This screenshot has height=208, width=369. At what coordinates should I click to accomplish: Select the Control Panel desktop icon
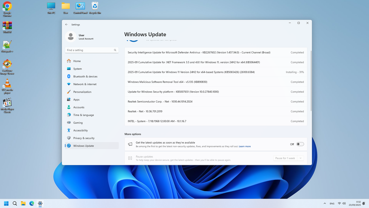click(80, 8)
